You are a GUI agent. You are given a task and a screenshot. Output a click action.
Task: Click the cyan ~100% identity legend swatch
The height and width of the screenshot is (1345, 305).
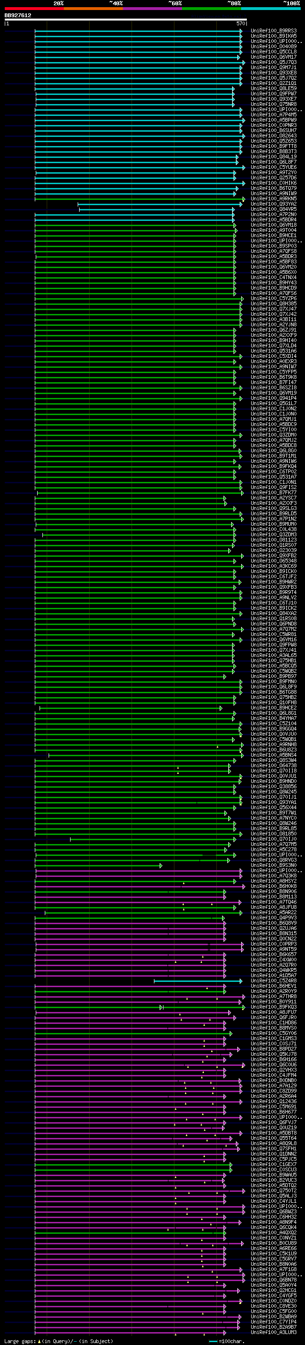271,9
